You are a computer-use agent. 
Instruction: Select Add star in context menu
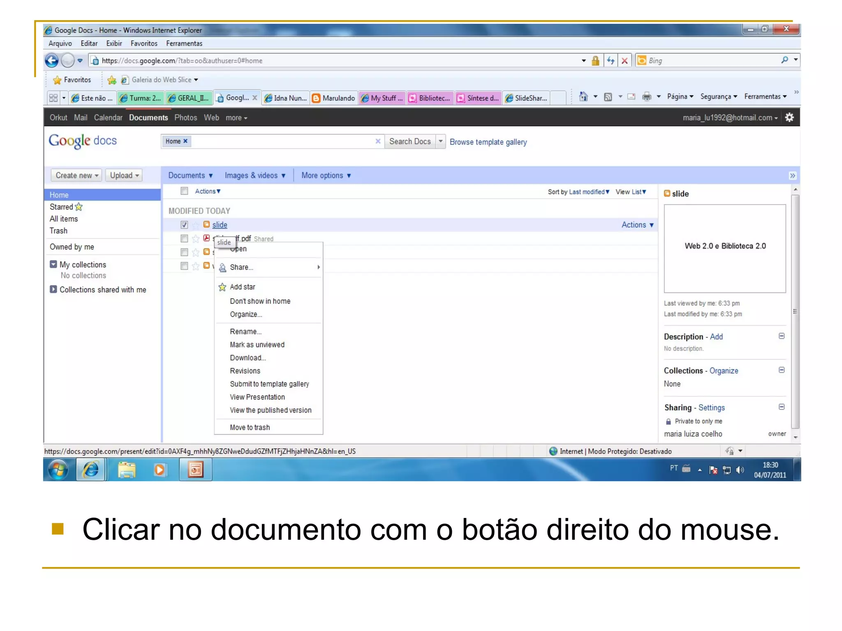(x=268, y=287)
